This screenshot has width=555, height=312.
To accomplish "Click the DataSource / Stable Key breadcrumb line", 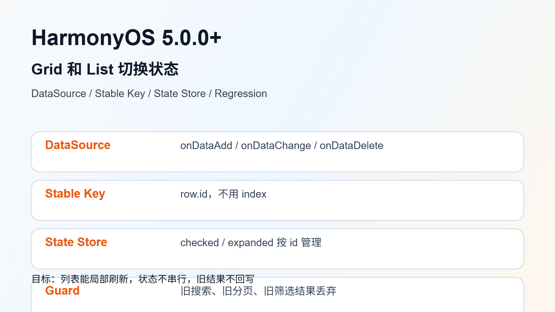I will click(x=149, y=94).
